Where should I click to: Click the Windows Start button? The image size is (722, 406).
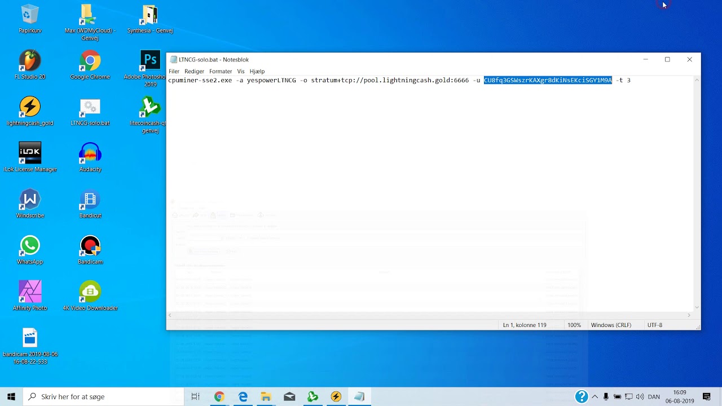click(x=11, y=397)
